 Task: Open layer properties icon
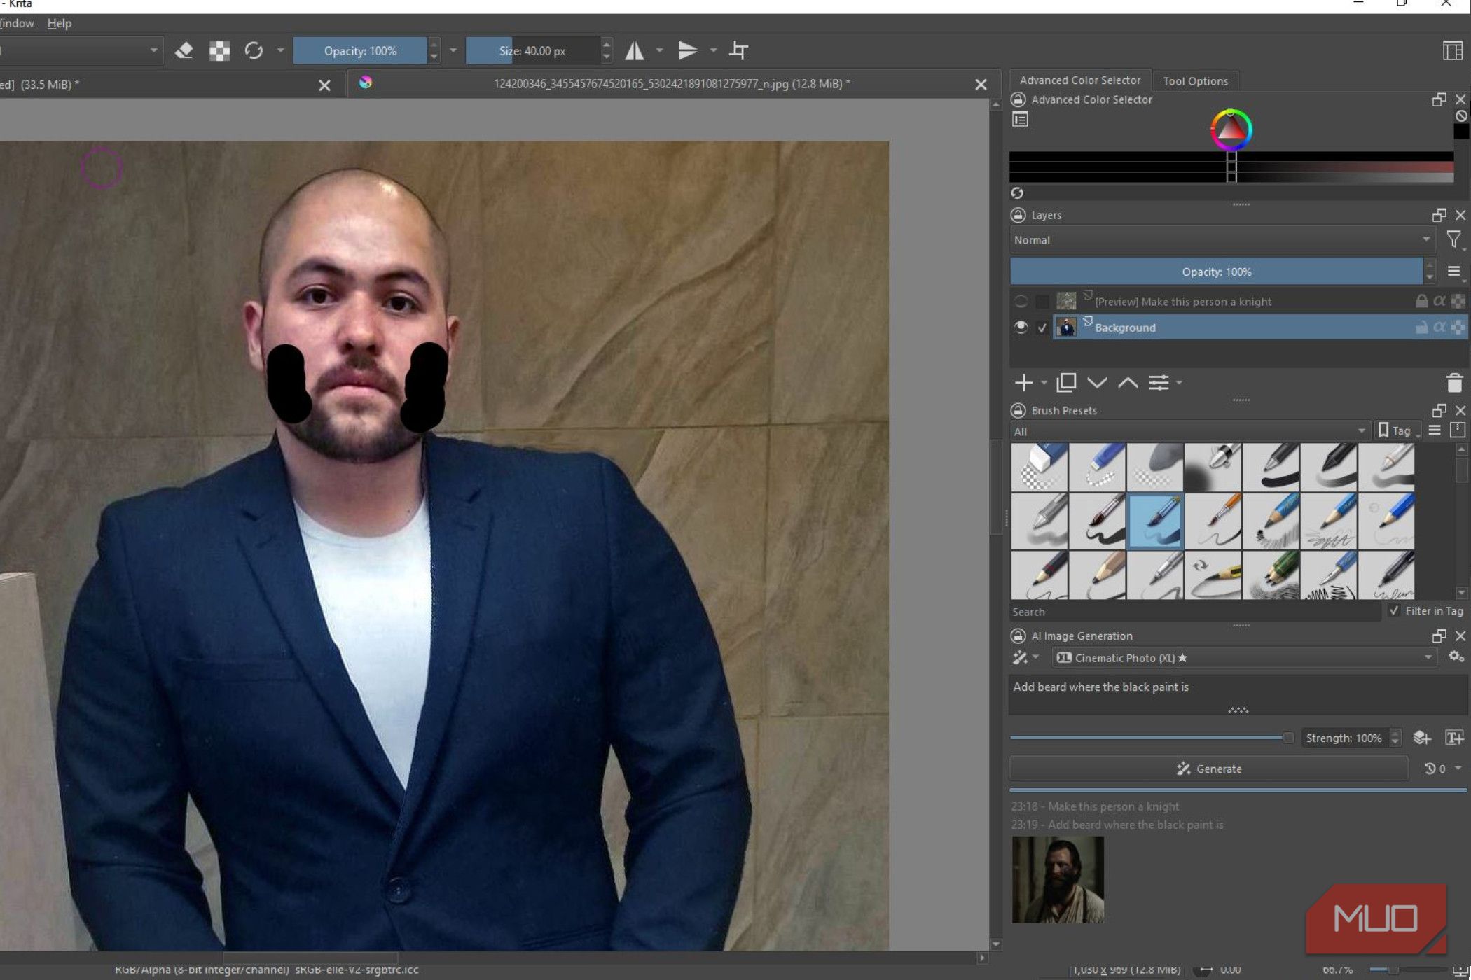click(1159, 383)
